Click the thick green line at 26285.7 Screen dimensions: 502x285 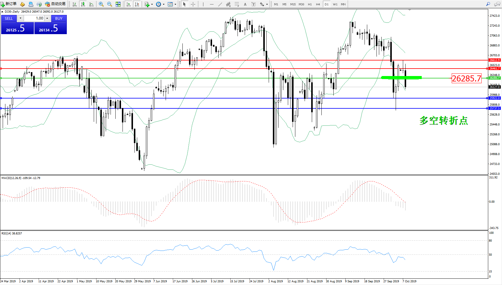(x=401, y=78)
